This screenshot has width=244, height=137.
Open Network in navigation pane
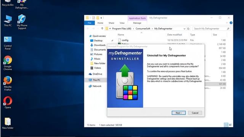(95, 86)
